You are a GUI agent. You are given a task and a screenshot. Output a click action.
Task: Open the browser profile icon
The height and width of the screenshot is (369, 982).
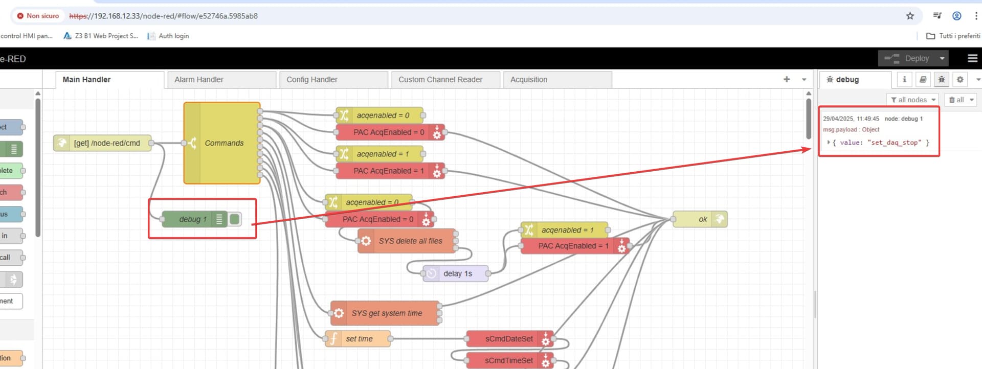tap(956, 16)
